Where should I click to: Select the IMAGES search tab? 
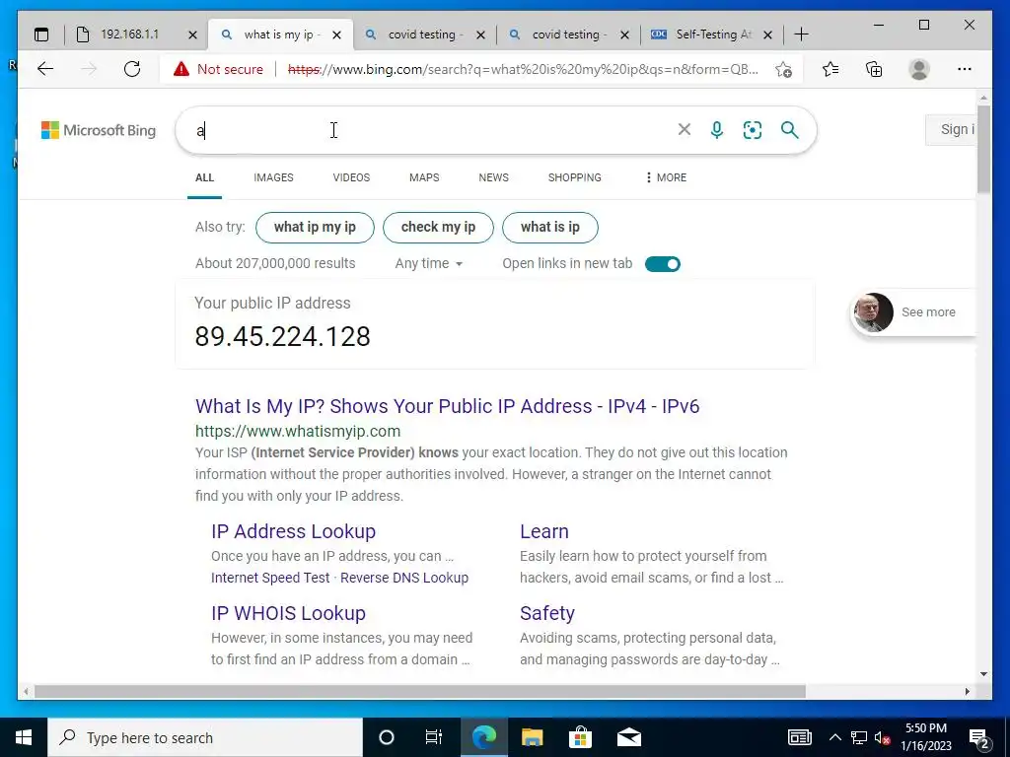click(x=274, y=177)
